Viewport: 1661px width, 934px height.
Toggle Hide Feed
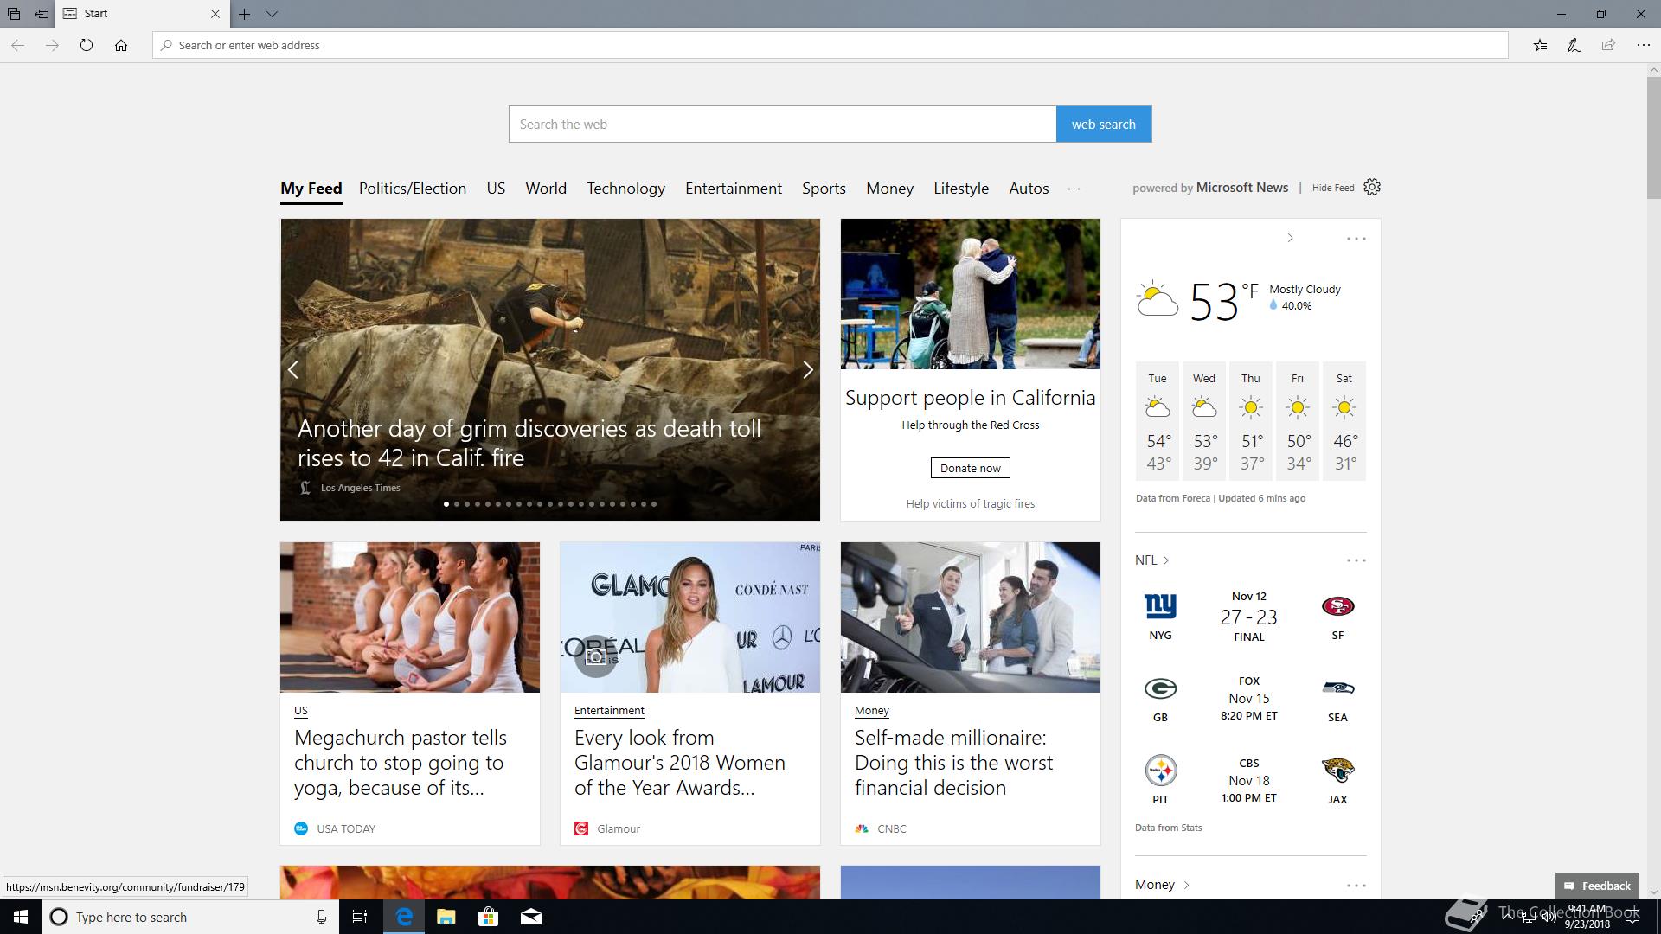(x=1332, y=188)
